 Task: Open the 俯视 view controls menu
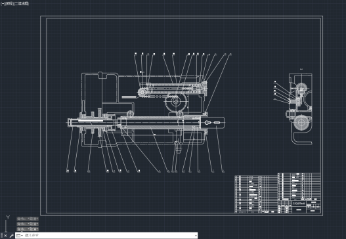9,4
